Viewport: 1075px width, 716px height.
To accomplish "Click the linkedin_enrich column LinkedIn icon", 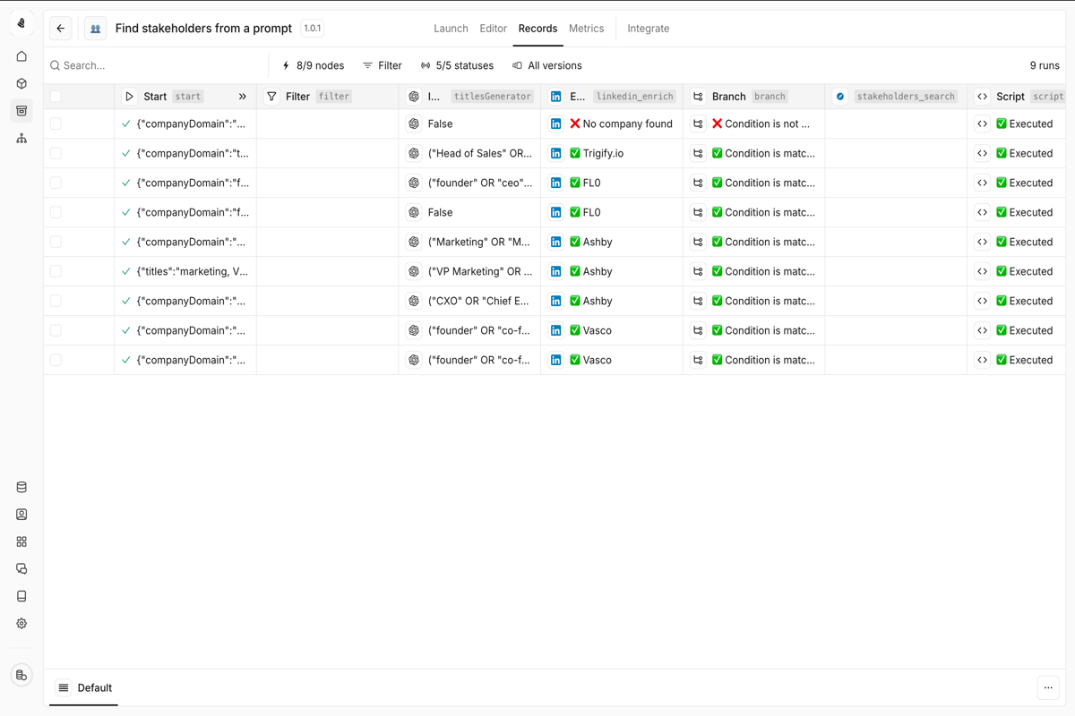I will pyautogui.click(x=555, y=97).
